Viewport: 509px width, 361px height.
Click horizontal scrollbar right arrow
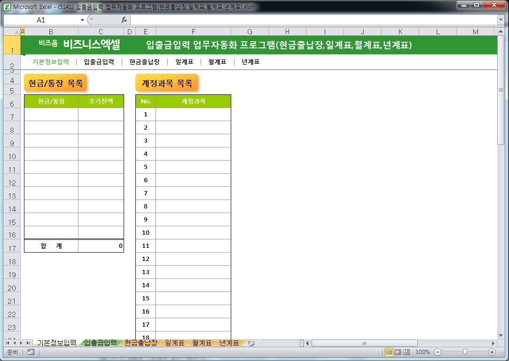click(x=493, y=343)
